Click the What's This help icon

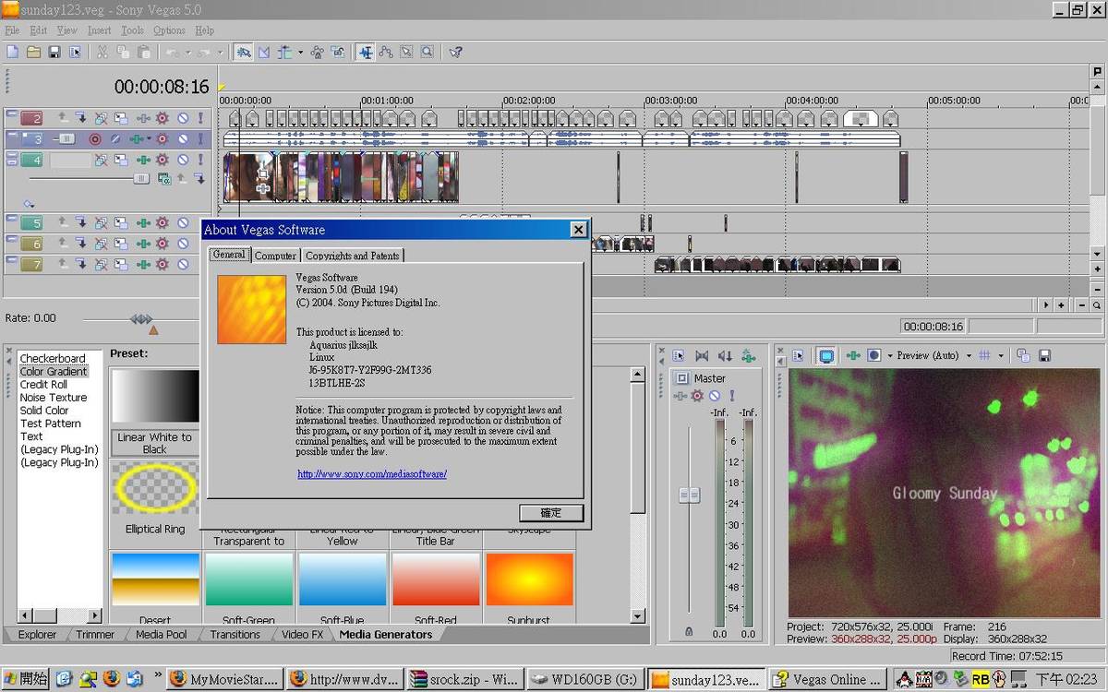(x=455, y=53)
